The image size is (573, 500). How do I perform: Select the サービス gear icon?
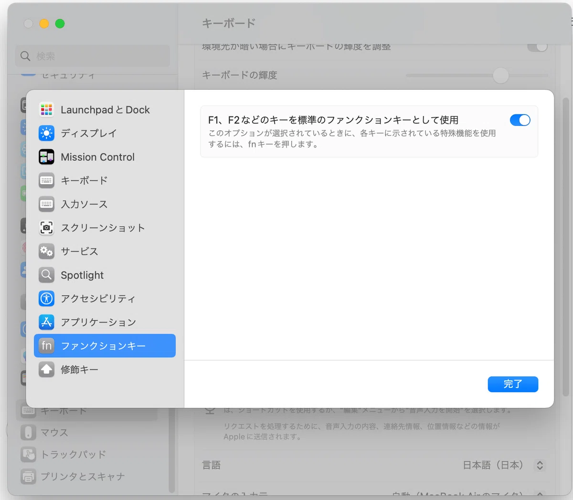[x=46, y=251]
